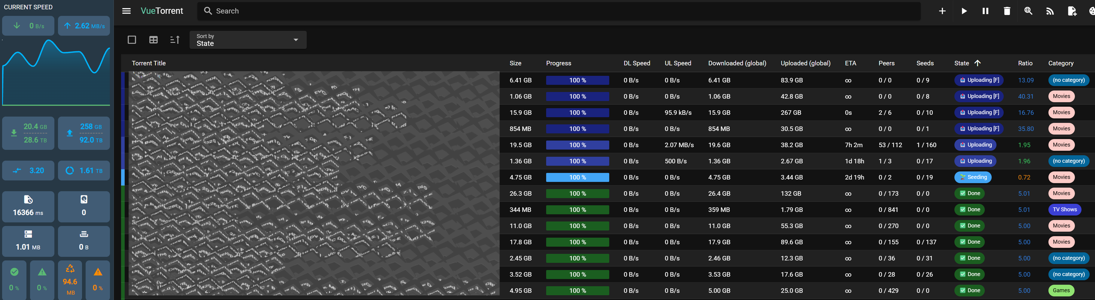The width and height of the screenshot is (1095, 300).
Task: Open the RSS feed manager icon
Action: 1050,11
